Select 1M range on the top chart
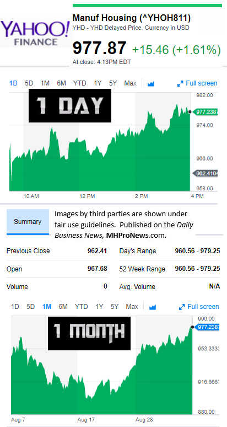The width and height of the screenshot is (227, 427). 45,83
